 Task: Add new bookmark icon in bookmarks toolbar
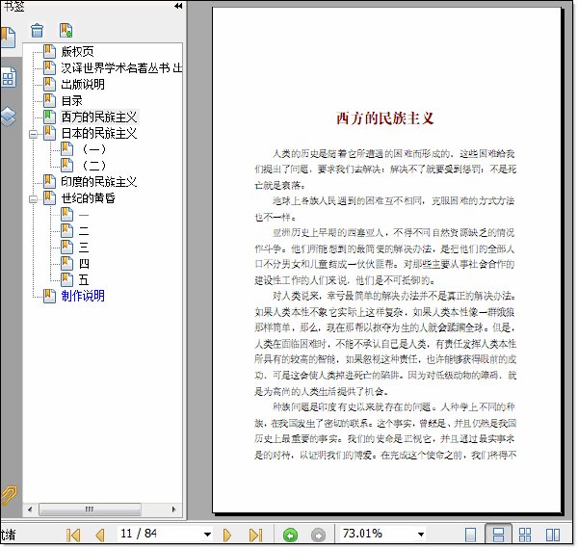coord(66,30)
